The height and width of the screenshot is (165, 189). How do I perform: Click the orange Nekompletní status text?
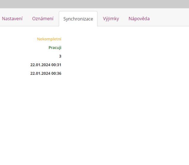(49, 39)
